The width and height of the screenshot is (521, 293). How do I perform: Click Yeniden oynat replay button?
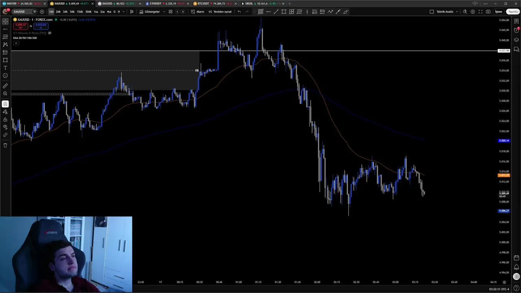[220, 11]
